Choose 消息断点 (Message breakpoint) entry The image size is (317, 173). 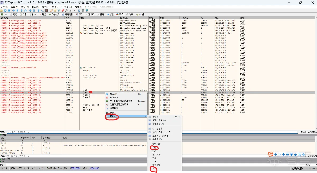[126, 108]
